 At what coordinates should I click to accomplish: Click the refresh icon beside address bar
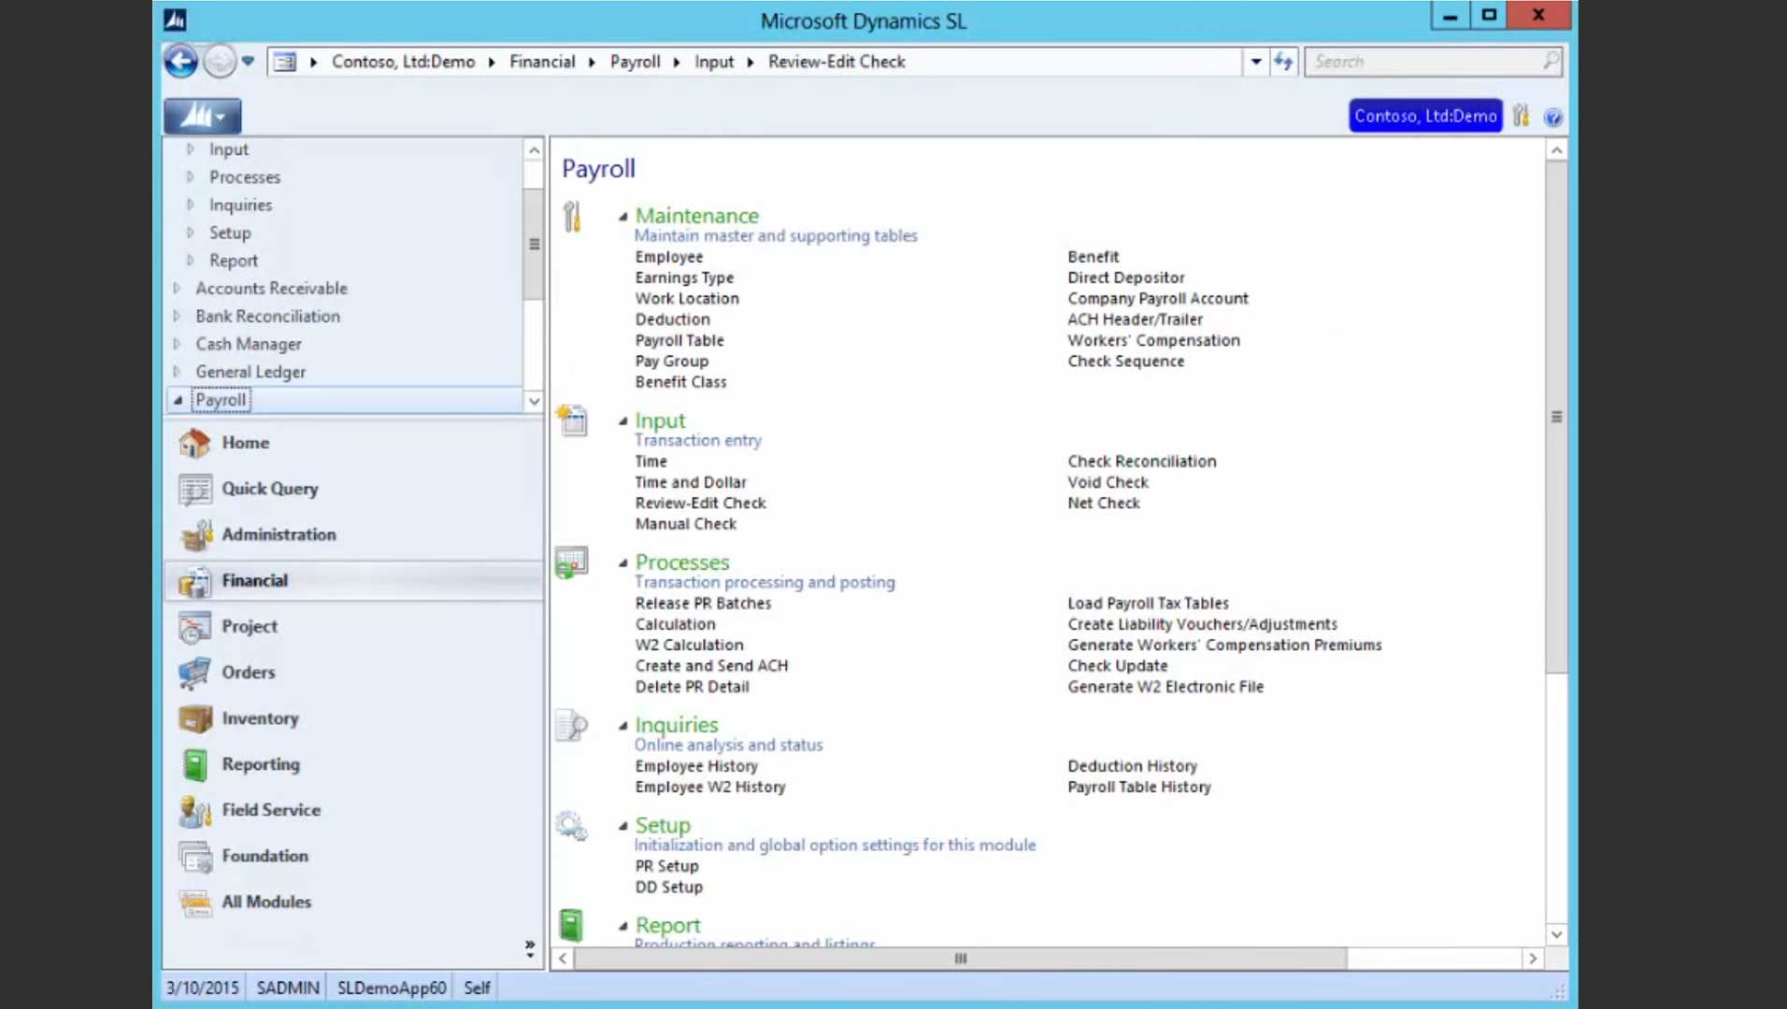coord(1283,62)
